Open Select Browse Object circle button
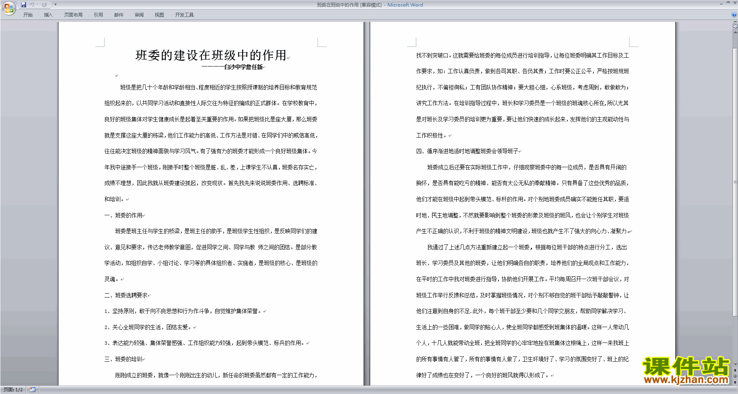738x394 pixels. point(735,376)
